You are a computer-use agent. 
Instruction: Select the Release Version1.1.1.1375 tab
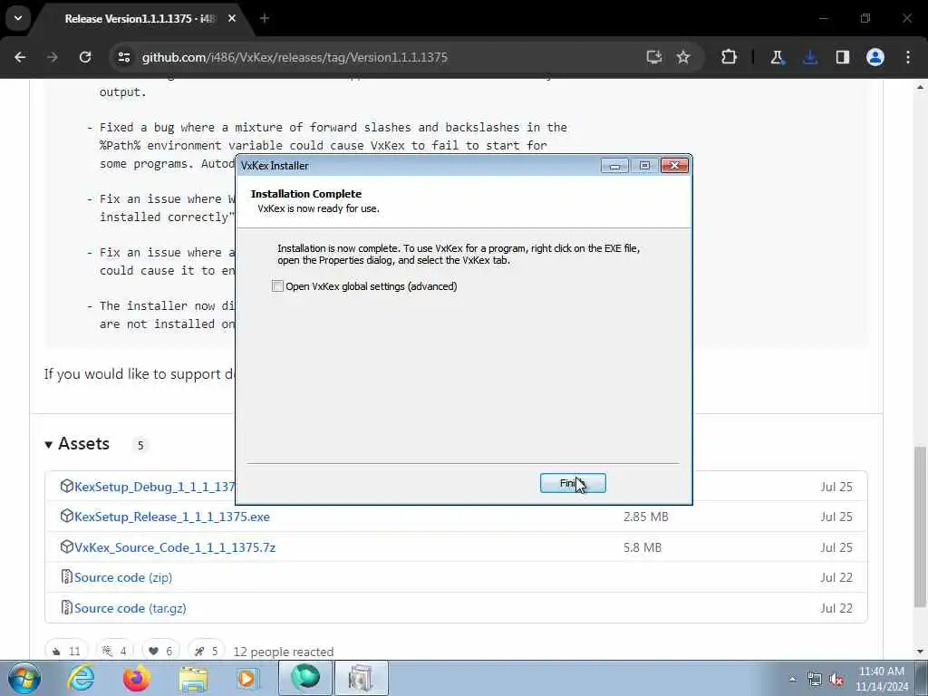coord(140,19)
